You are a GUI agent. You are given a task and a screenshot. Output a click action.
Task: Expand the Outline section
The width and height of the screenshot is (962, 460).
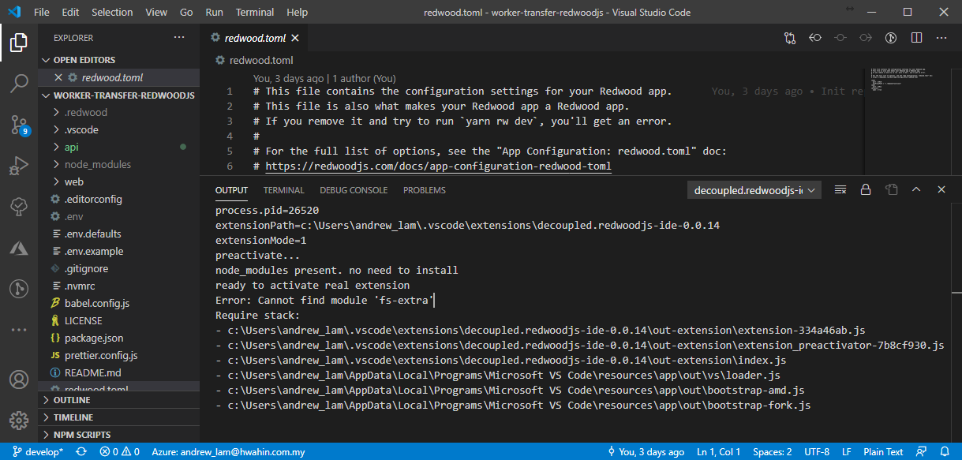coord(118,400)
